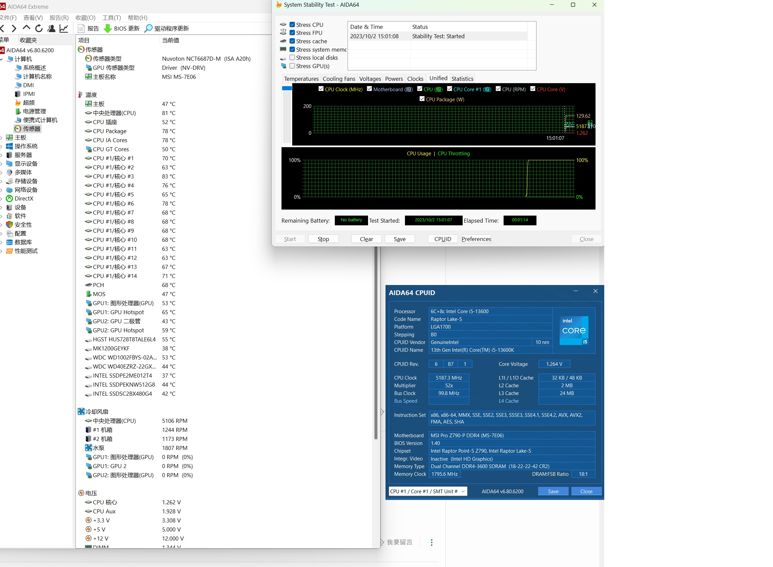
Task: Switch to the Temperatures tab
Action: pyautogui.click(x=301, y=78)
